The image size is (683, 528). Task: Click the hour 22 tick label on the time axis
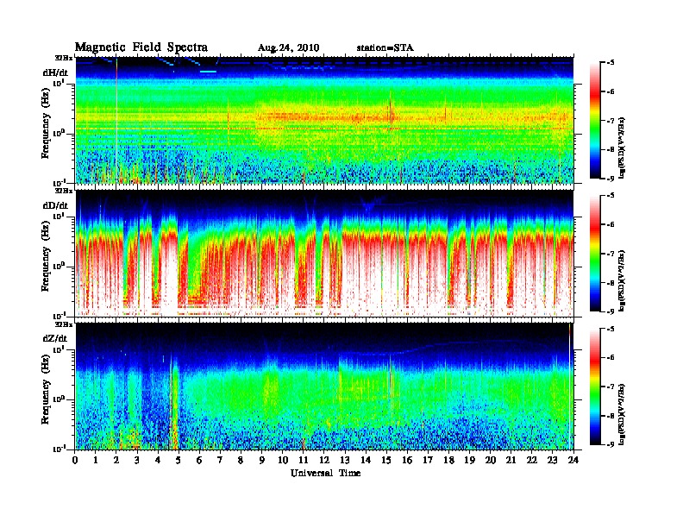532,460
